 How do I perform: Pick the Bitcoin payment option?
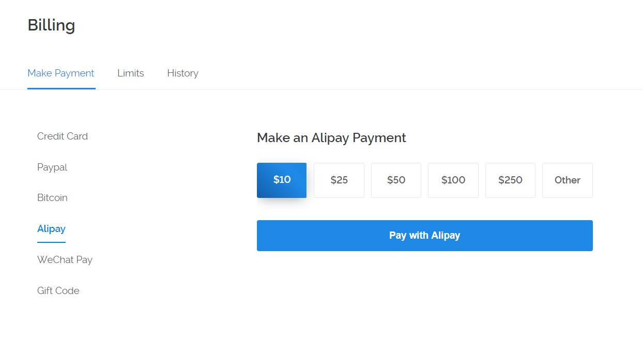point(52,198)
